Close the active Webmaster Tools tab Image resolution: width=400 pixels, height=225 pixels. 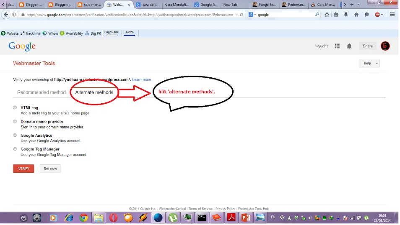tap(129, 5)
